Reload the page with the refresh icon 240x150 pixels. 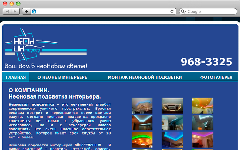tap(172, 11)
